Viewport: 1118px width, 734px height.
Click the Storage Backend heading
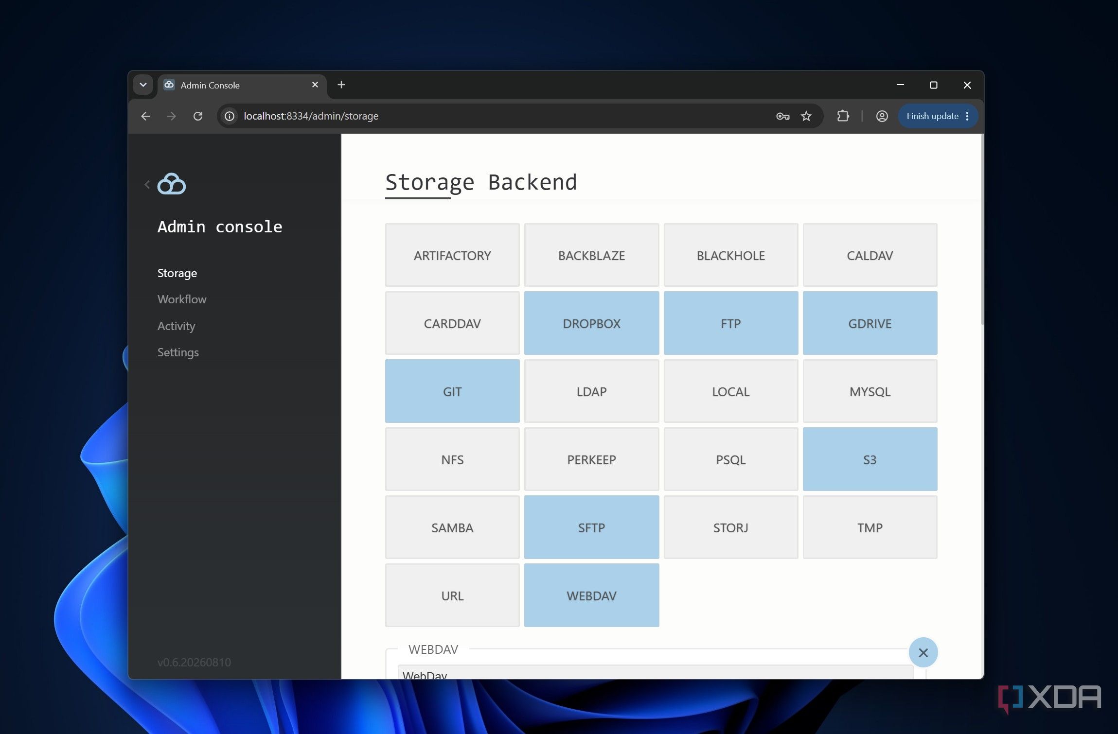[481, 182]
